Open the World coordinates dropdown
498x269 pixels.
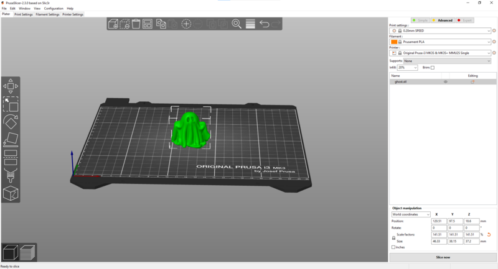(411, 214)
